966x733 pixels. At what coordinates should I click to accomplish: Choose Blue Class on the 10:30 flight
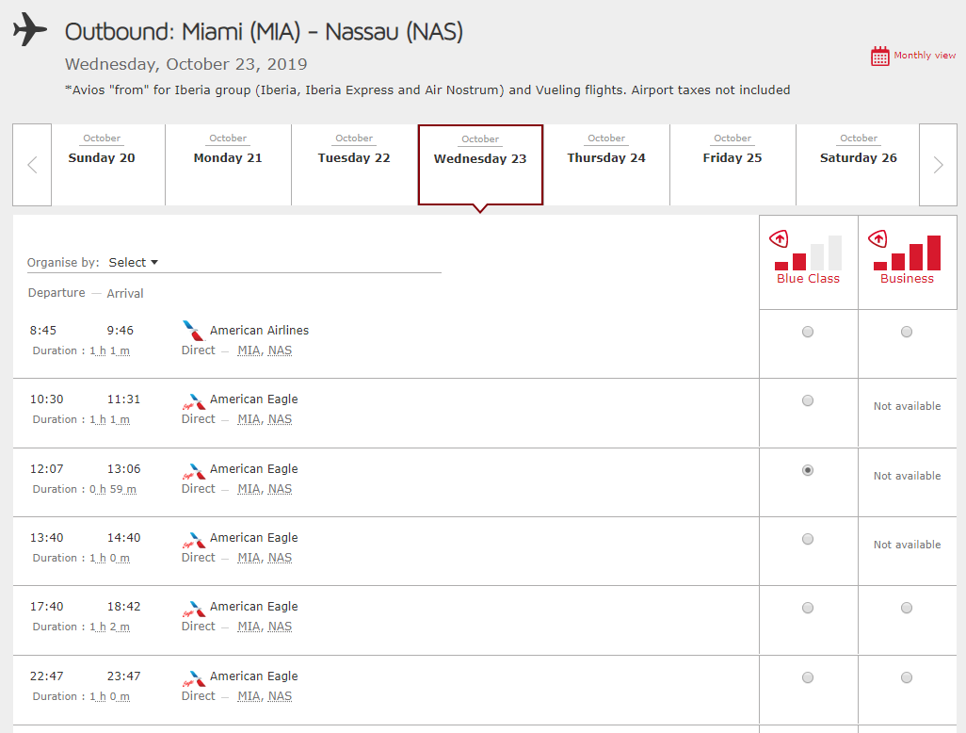(x=808, y=400)
